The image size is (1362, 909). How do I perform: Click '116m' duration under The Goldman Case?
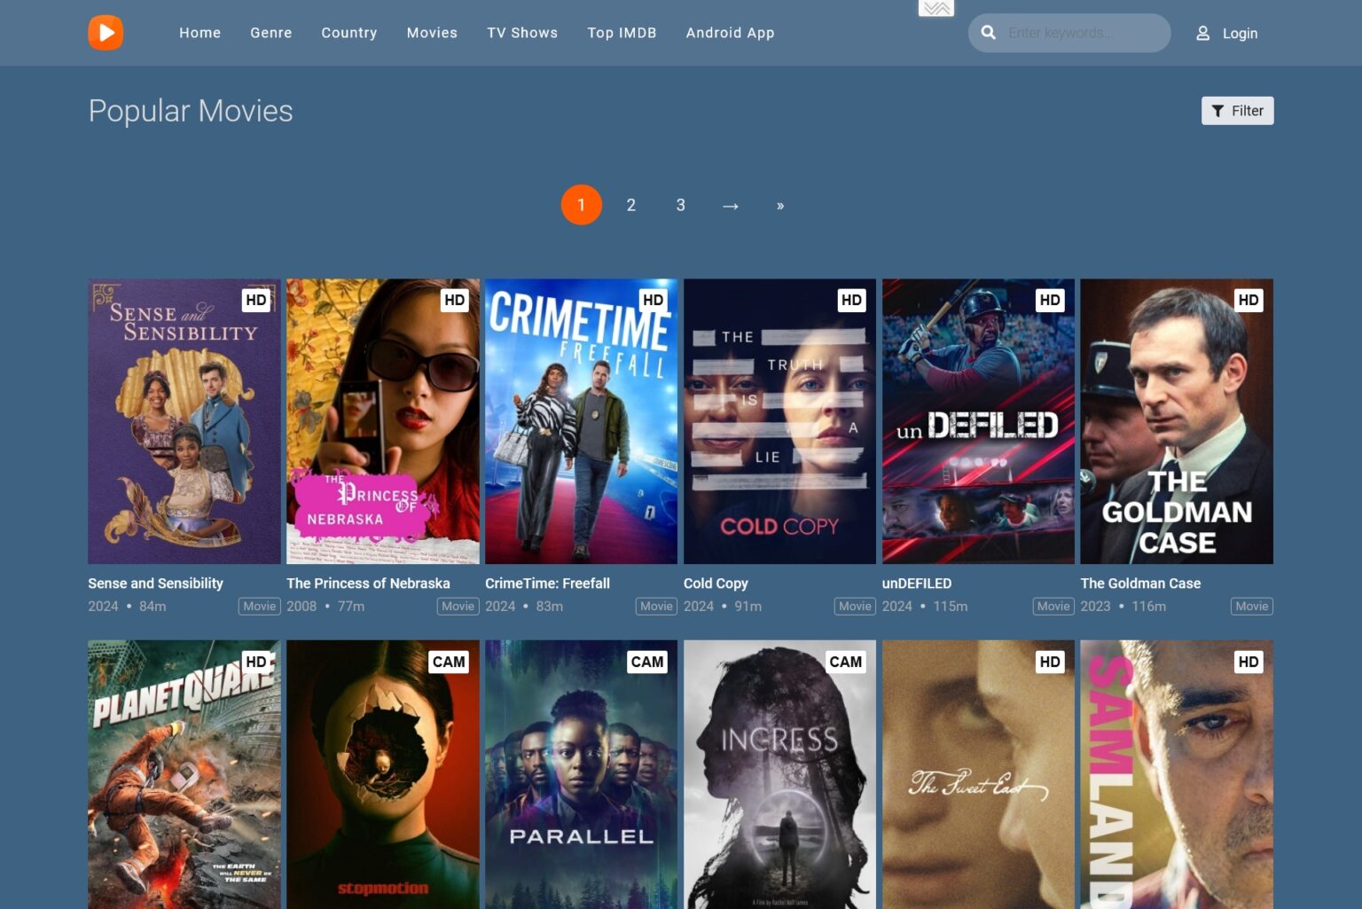pos(1148,607)
